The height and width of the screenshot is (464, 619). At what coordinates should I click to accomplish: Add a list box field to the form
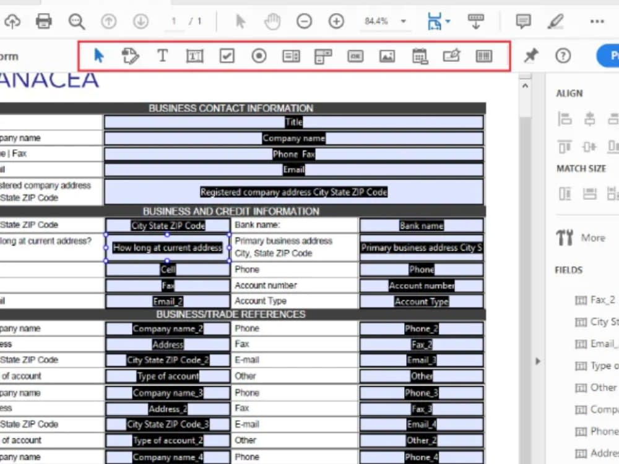click(x=292, y=56)
